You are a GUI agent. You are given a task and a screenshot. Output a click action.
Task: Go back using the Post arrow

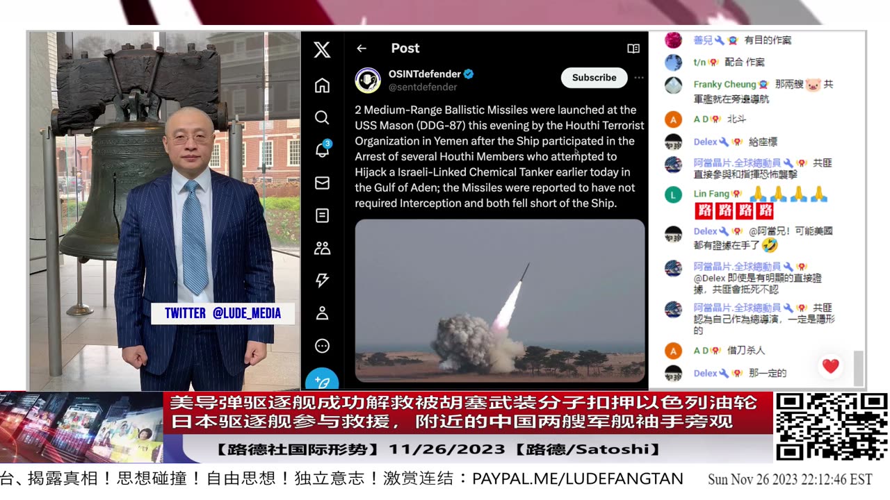tap(362, 48)
